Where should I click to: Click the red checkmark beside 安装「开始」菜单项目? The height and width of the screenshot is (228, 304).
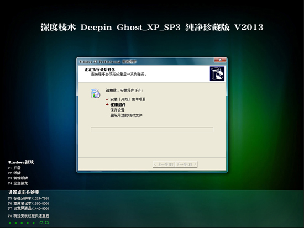107,99
